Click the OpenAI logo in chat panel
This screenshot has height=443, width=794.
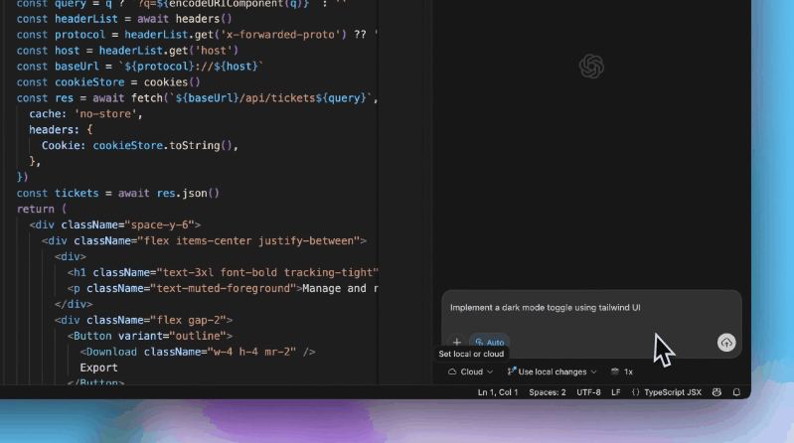[x=592, y=67]
